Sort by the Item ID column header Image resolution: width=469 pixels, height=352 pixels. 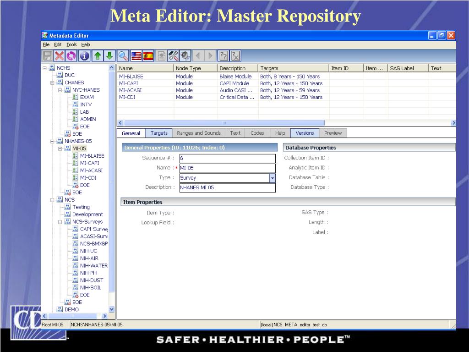pyautogui.click(x=346, y=68)
